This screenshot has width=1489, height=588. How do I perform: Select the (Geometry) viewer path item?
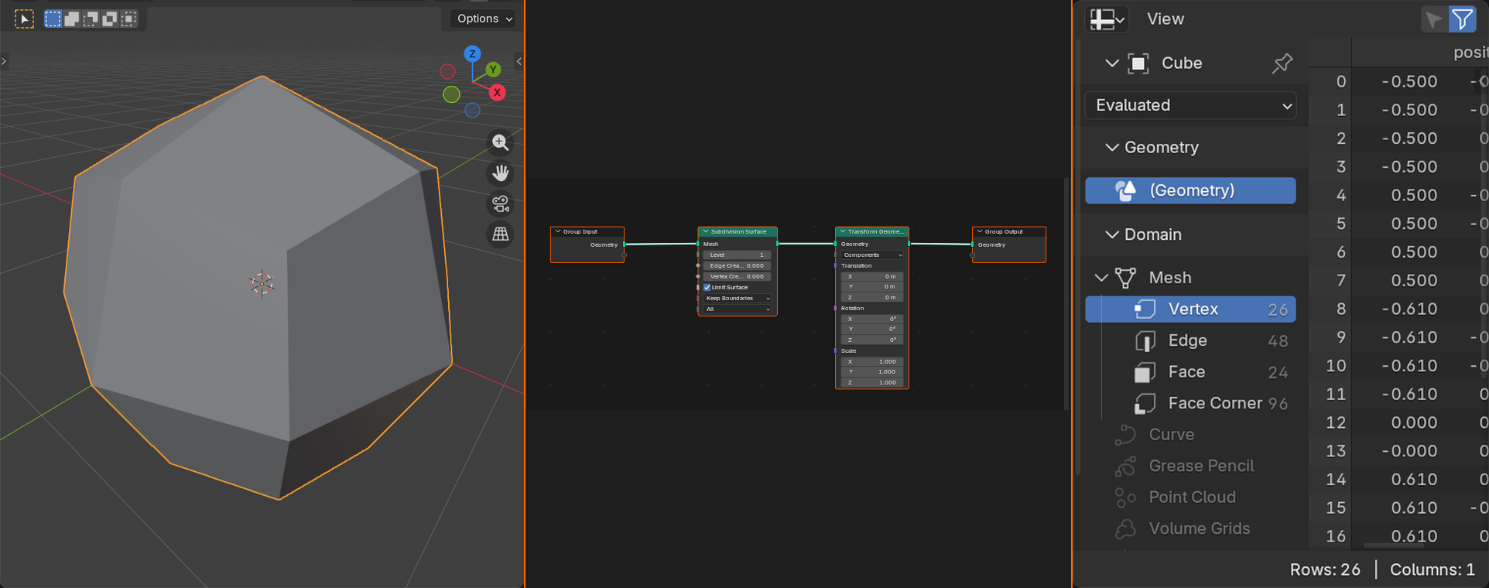tap(1190, 190)
